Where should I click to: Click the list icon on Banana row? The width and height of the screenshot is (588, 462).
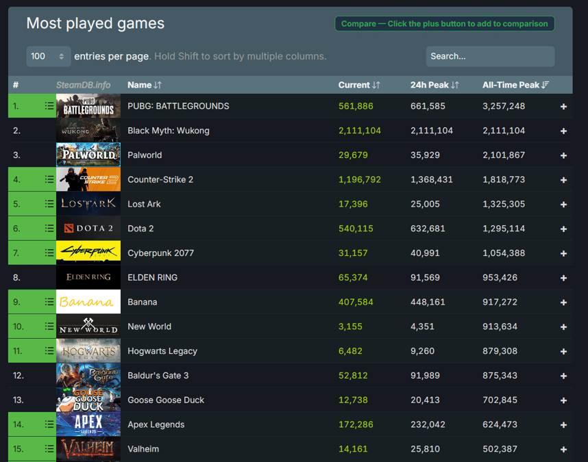pos(49,302)
